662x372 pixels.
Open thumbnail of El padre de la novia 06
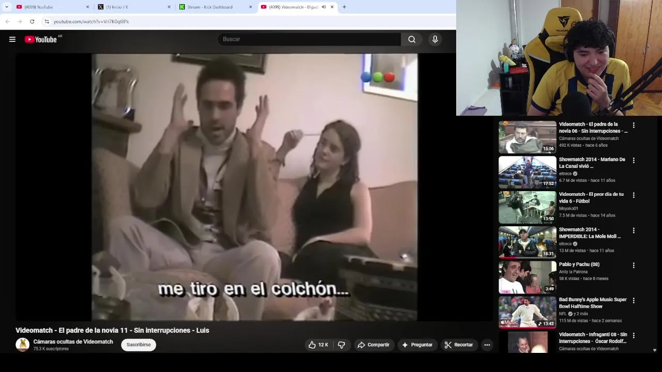[527, 137]
